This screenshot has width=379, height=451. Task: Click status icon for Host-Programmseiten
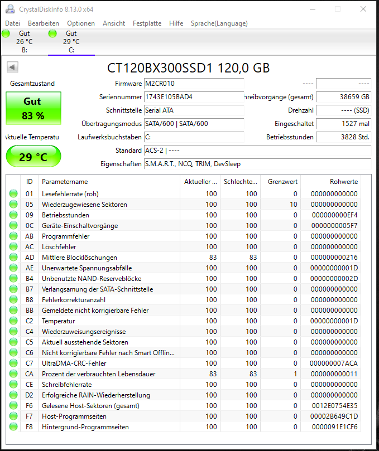pyautogui.click(x=13, y=416)
